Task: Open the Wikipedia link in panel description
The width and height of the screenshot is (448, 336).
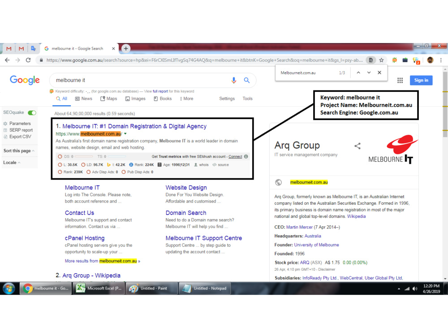Action: pyautogui.click(x=356, y=216)
